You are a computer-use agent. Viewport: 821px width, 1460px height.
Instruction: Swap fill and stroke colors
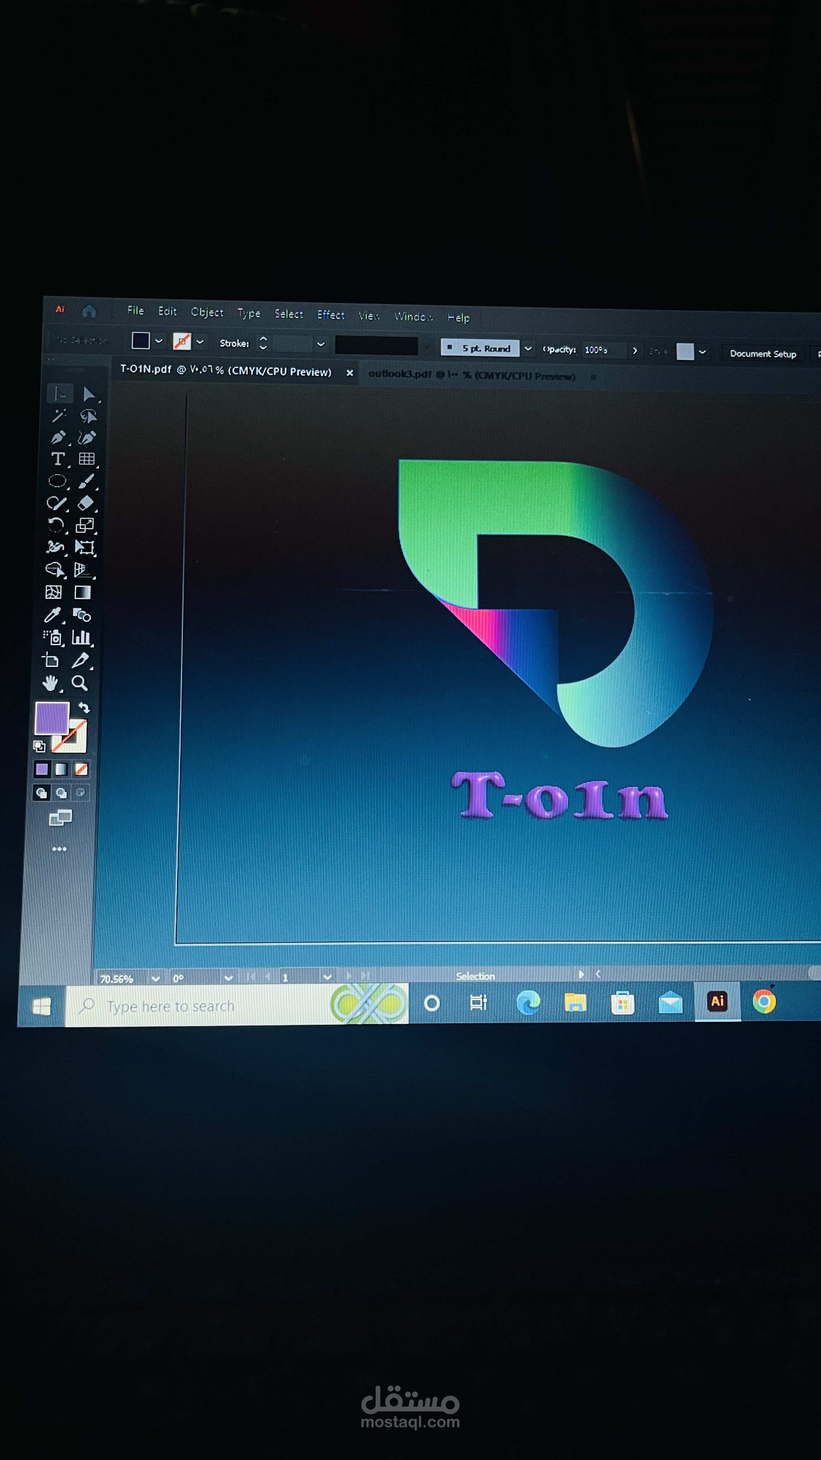pos(84,707)
